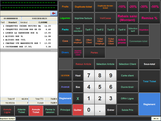The height and width of the screenshot is (121, 161).
Task: Click Duplicata dernier ticket button
Action: click(105, 7)
